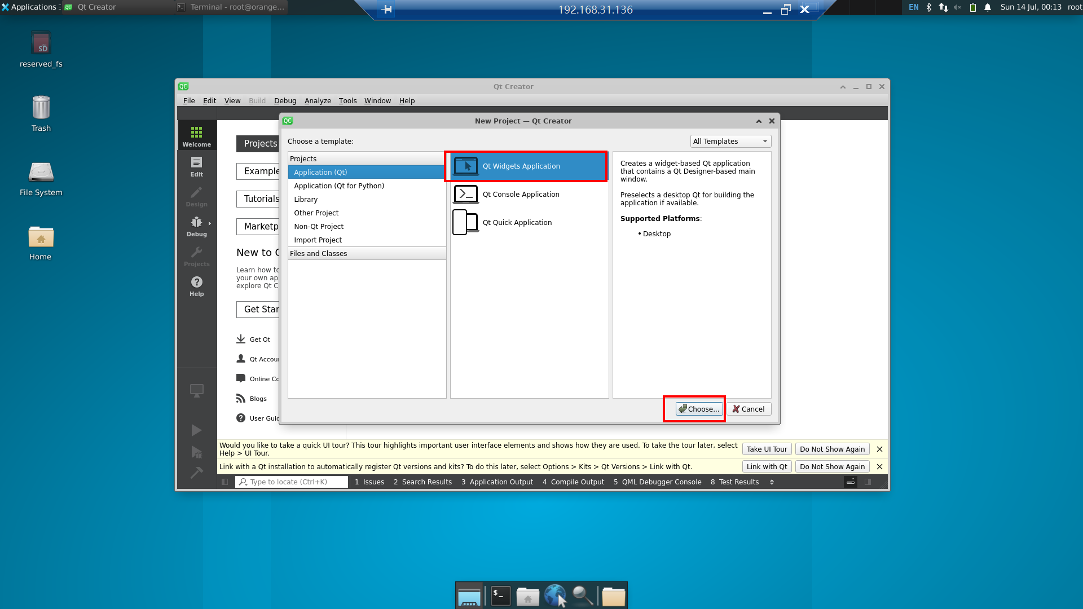Open the Build menu
The height and width of the screenshot is (609, 1083).
coord(256,100)
